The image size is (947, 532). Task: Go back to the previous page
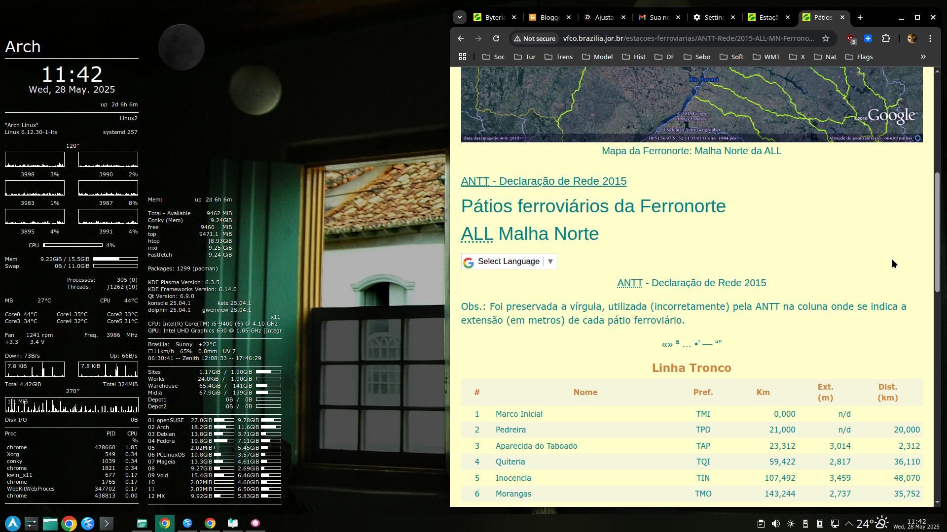click(460, 38)
